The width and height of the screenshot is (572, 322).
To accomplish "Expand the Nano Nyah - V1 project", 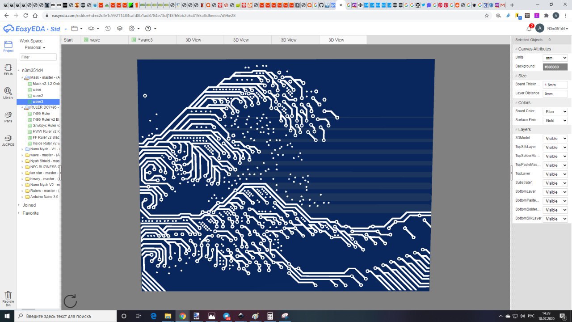I will click(22, 149).
